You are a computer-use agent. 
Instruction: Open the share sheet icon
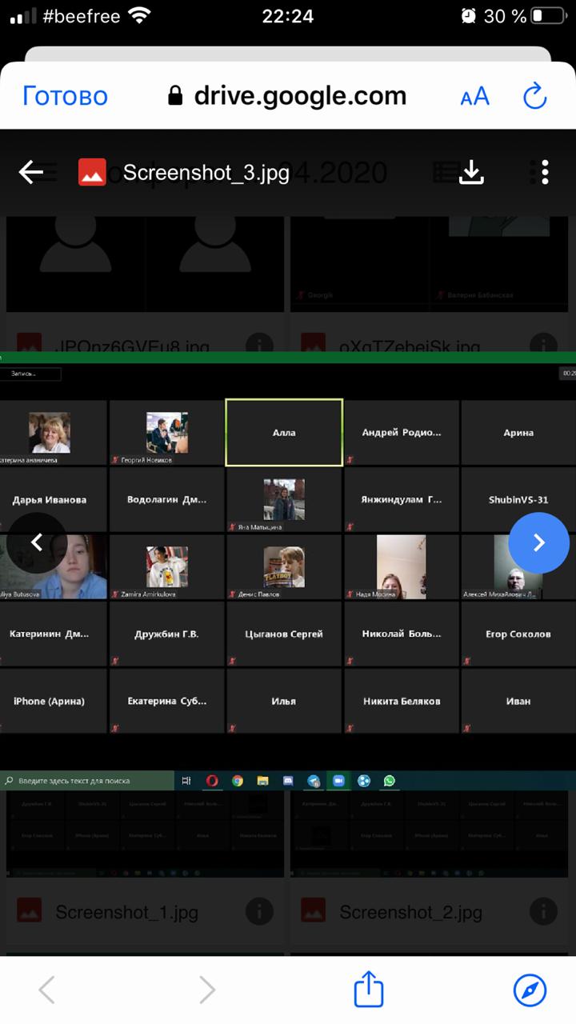(x=368, y=989)
